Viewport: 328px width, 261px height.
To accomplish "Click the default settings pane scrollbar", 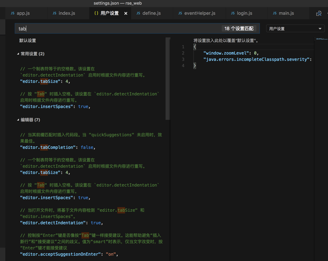I will click(x=168, y=79).
